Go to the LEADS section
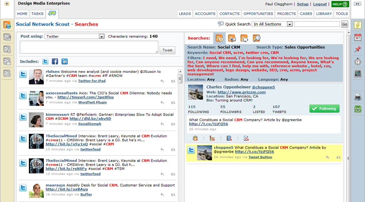 tap(185, 14)
